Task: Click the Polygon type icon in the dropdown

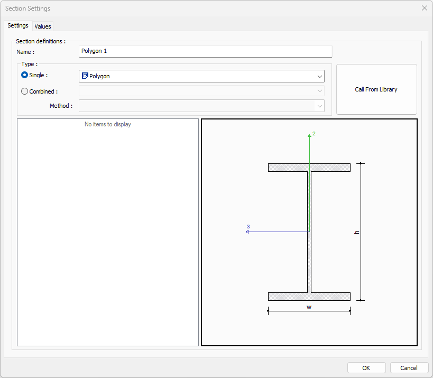Action: pyautogui.click(x=85, y=76)
